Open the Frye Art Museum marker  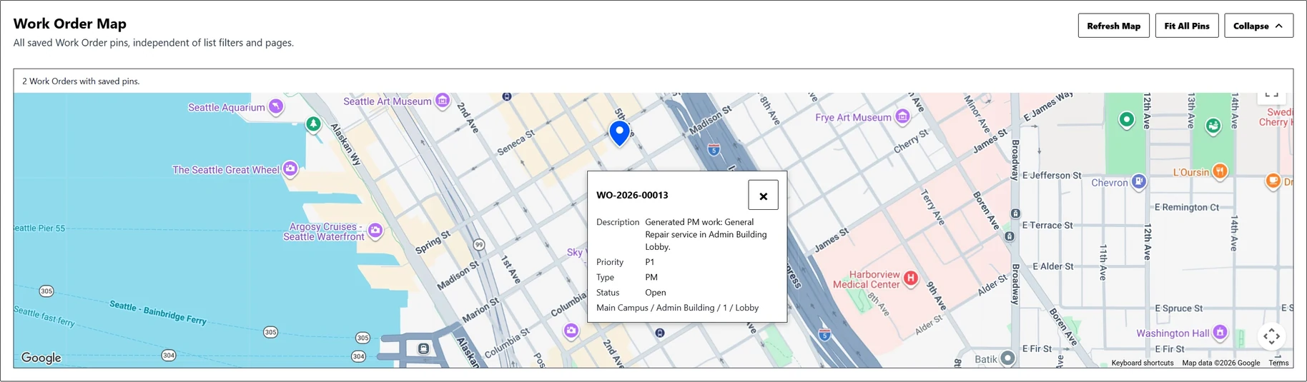tap(903, 116)
